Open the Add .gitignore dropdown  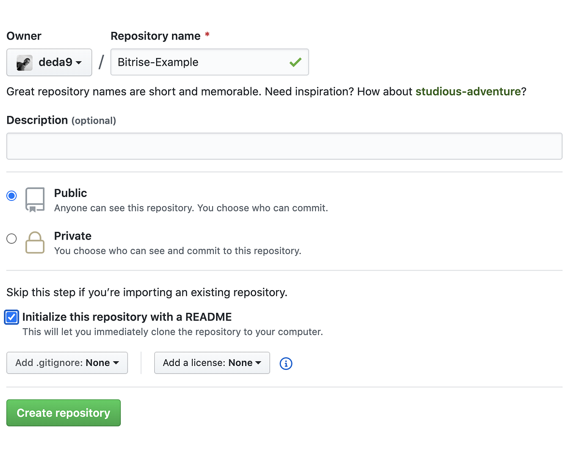pyautogui.click(x=67, y=363)
